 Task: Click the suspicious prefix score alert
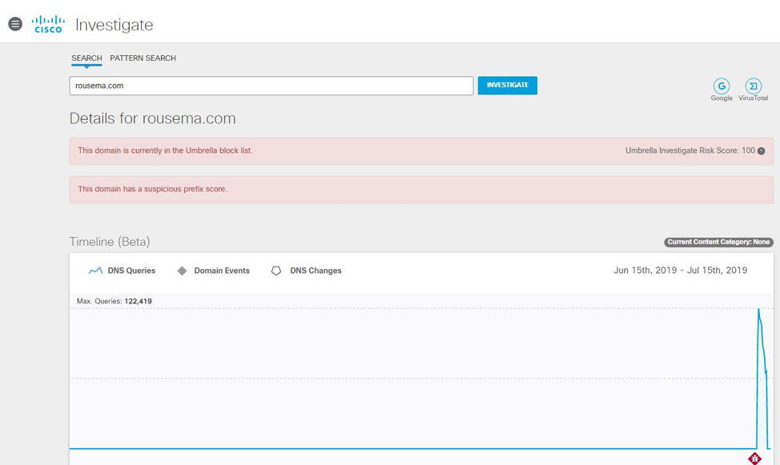click(320, 190)
